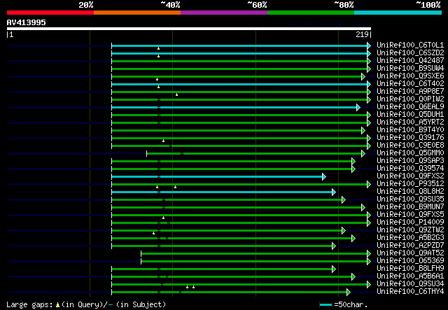Click the purple ~60% identity legend segment

click(224, 13)
